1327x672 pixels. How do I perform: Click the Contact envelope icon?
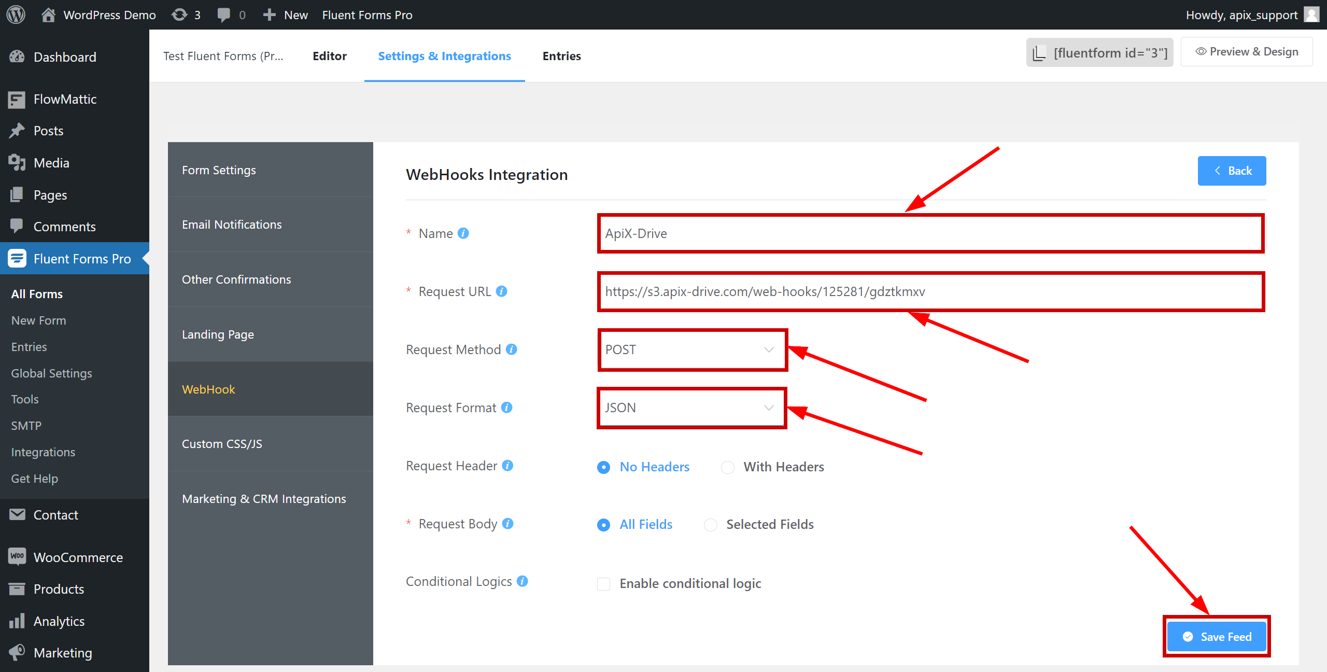click(x=17, y=514)
